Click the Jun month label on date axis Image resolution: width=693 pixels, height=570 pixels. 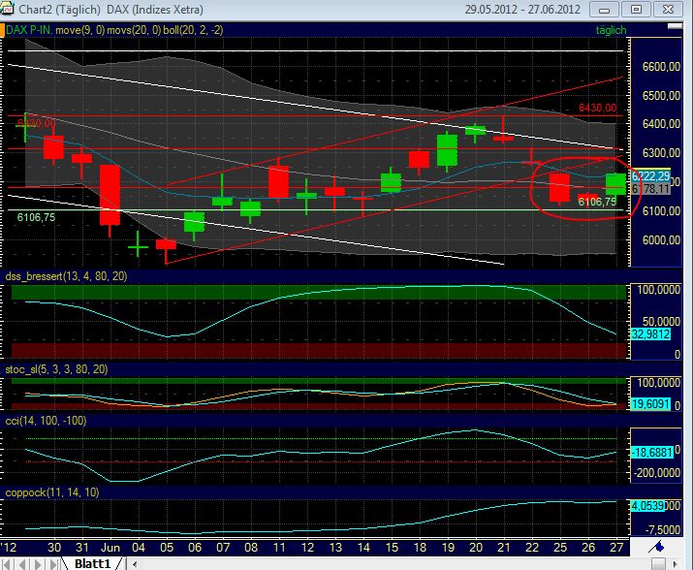(x=110, y=548)
